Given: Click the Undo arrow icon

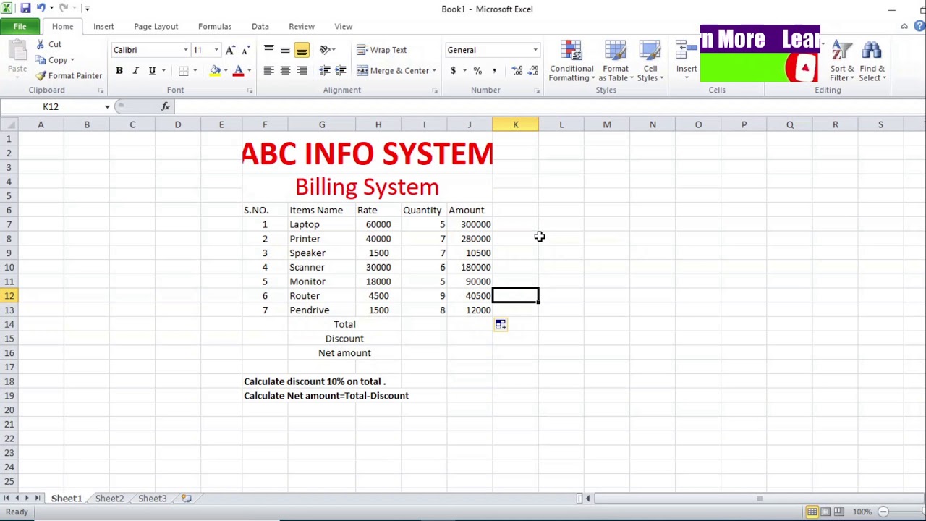Looking at the screenshot, I should [x=41, y=8].
